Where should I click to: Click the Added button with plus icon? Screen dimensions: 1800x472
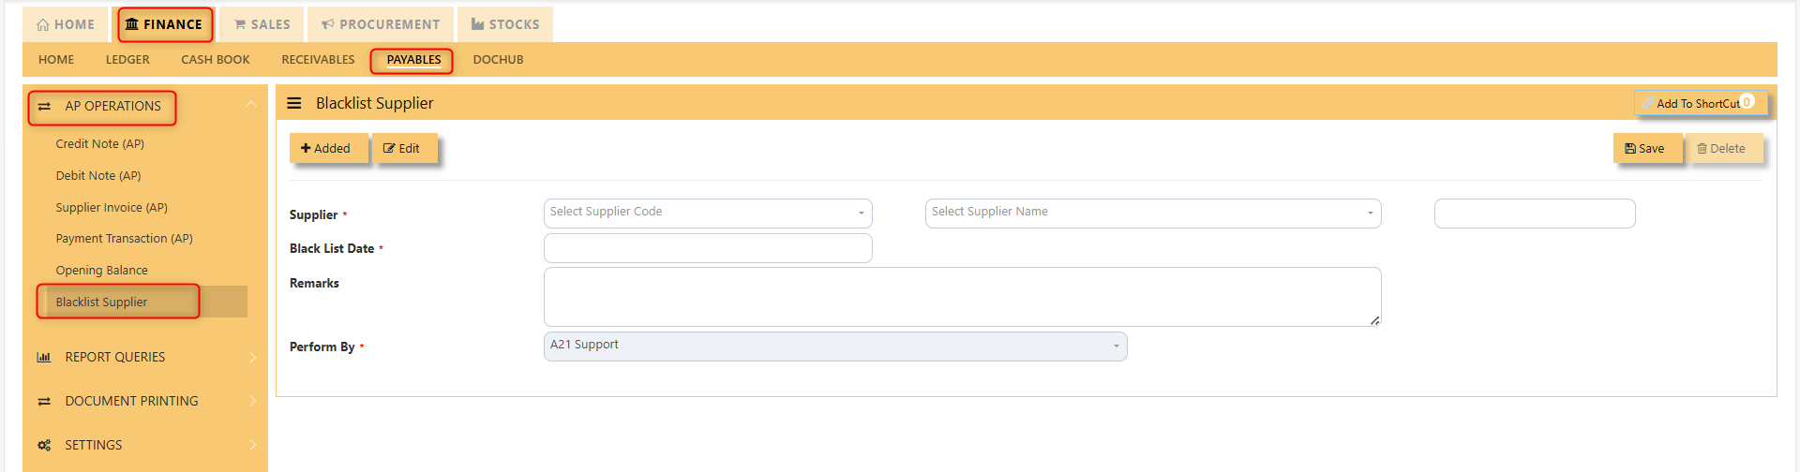click(328, 148)
